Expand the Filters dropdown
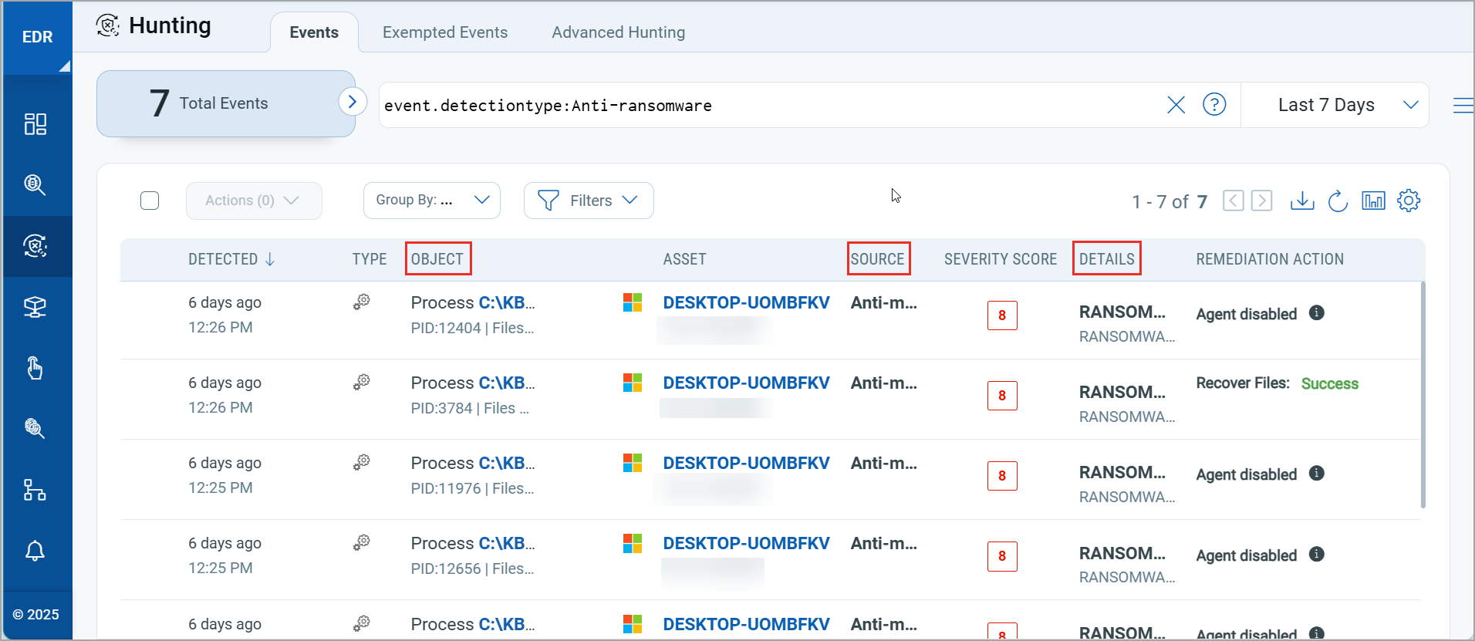Image resolution: width=1475 pixels, height=641 pixels. (588, 201)
